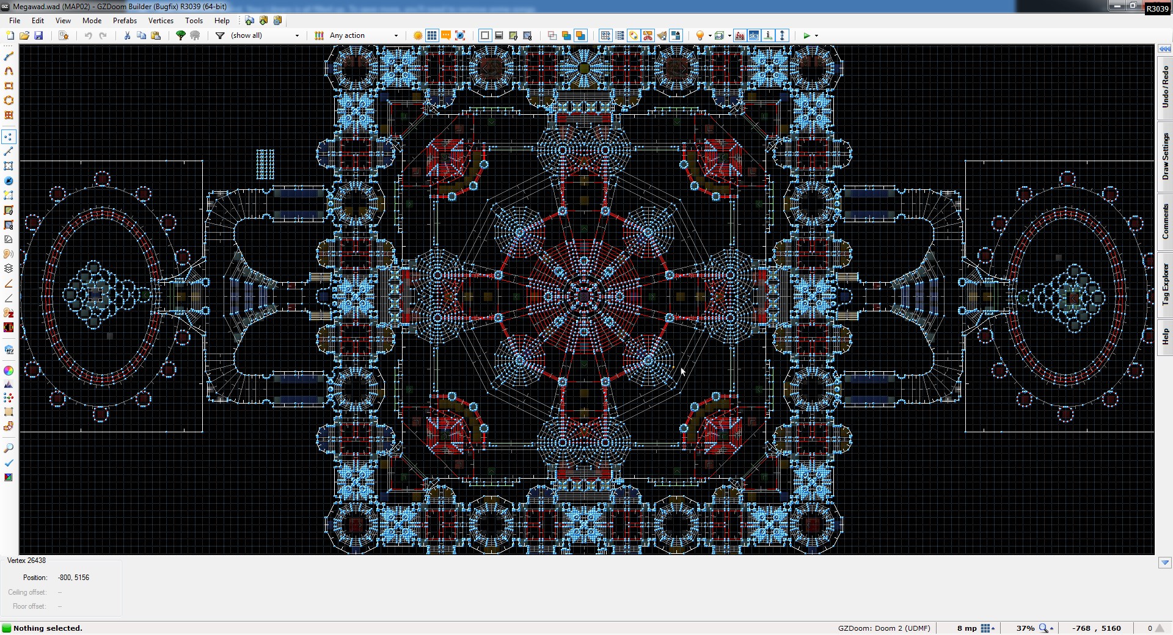
Task: Select the Draw Ellipse tool
Action: click(9, 101)
